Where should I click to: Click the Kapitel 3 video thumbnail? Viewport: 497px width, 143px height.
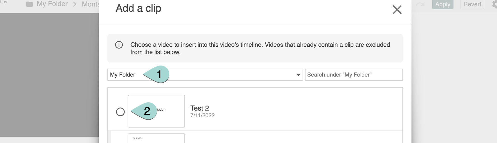click(156, 138)
